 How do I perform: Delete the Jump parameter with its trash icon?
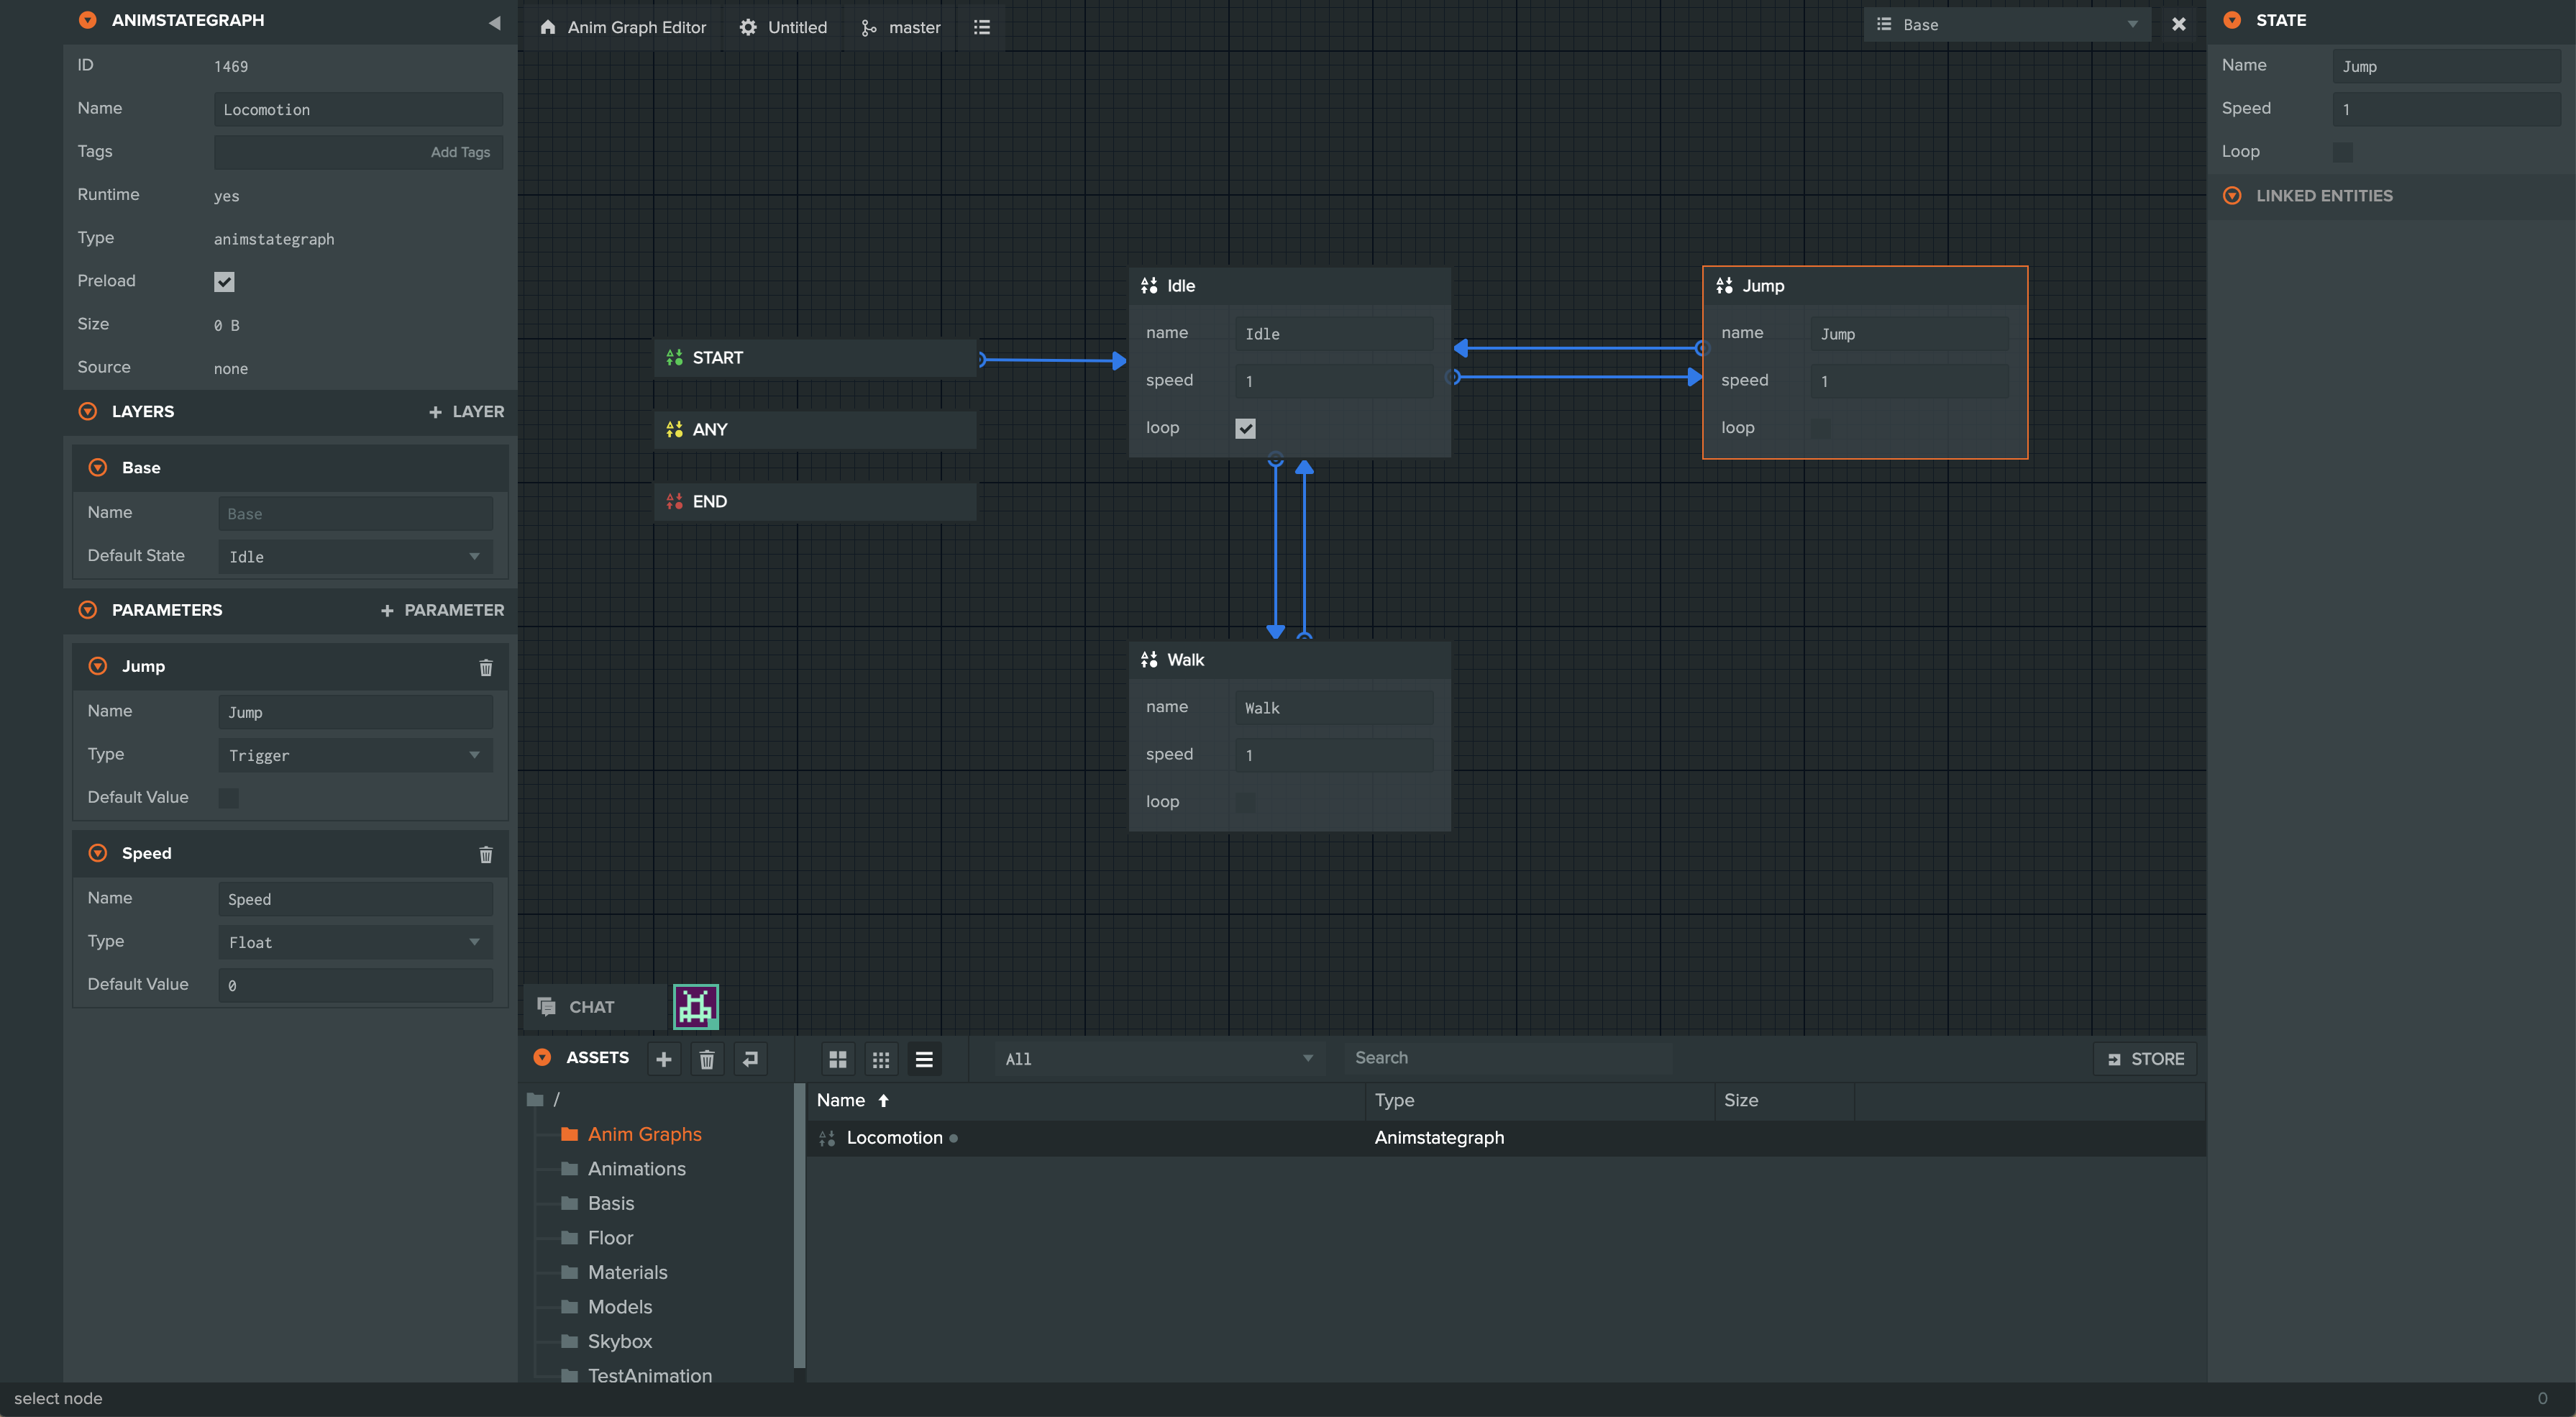click(x=486, y=667)
